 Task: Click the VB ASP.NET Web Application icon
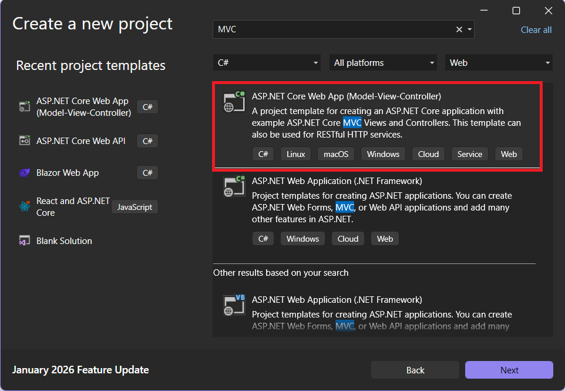234,305
